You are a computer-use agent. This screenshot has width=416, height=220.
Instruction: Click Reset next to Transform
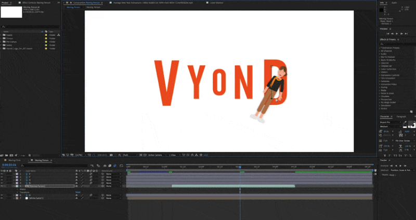[x=78, y=192]
